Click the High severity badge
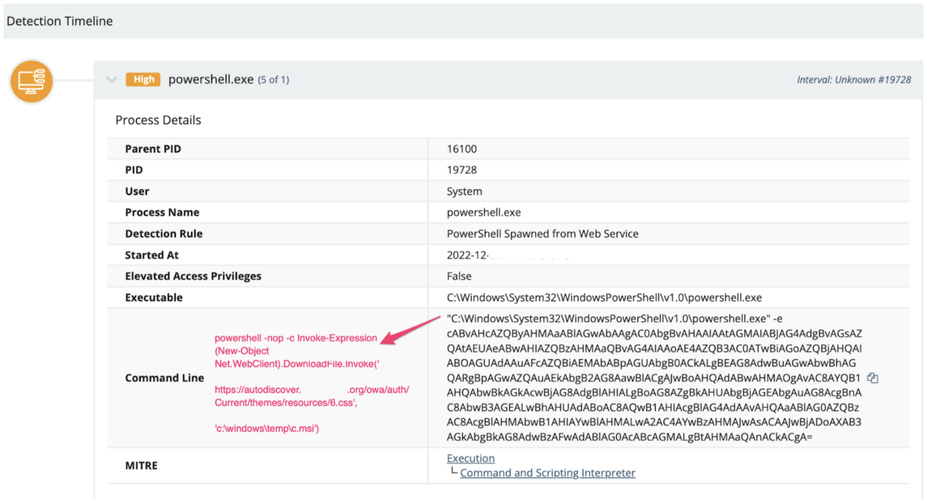This screenshot has width=927, height=503. click(x=143, y=80)
